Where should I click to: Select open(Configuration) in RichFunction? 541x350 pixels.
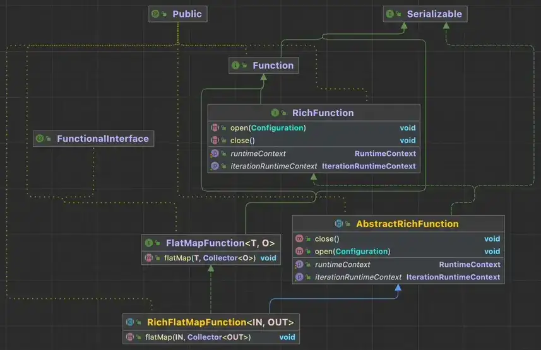tap(268, 128)
